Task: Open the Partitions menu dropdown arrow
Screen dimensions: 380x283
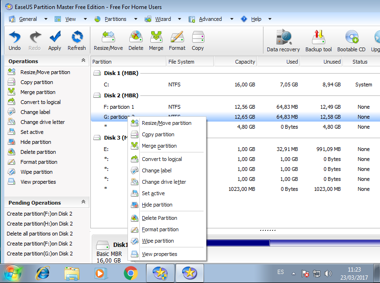Action: point(136,19)
